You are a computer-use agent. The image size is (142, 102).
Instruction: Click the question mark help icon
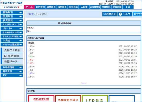point(120,14)
